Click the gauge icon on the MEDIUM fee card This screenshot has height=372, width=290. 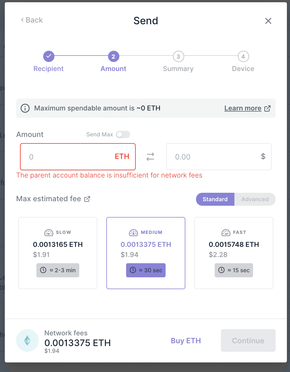point(133,232)
